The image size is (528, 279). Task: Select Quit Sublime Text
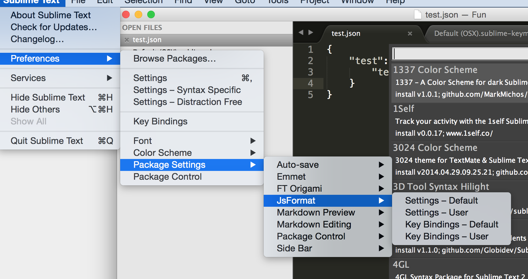click(47, 141)
